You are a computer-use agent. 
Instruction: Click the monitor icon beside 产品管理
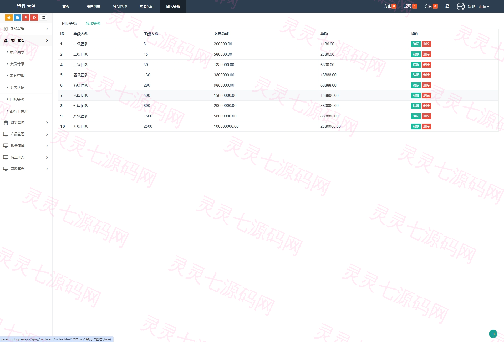6,134
